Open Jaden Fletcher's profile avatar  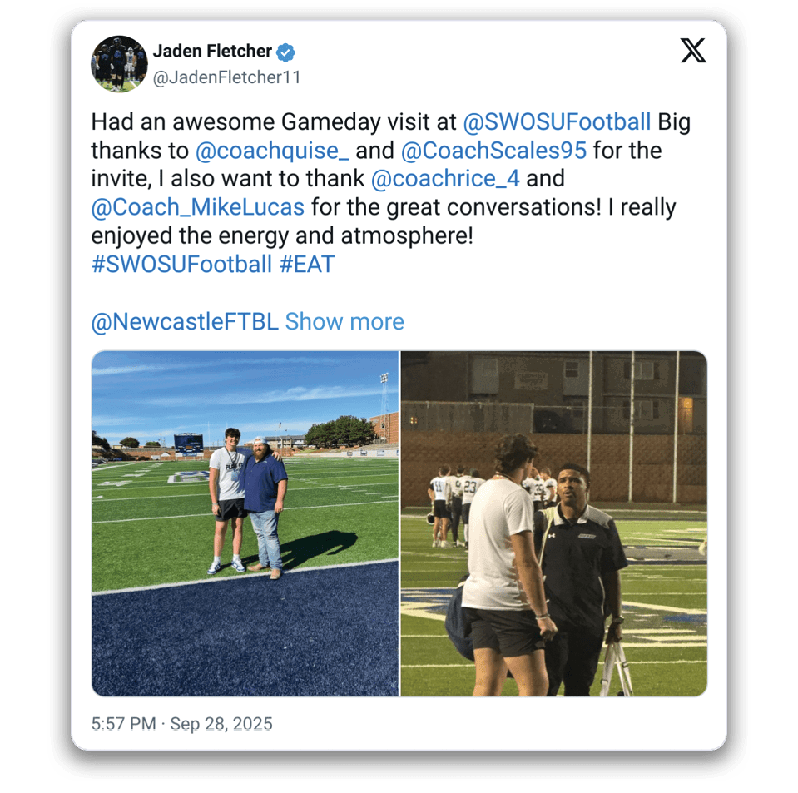click(119, 63)
